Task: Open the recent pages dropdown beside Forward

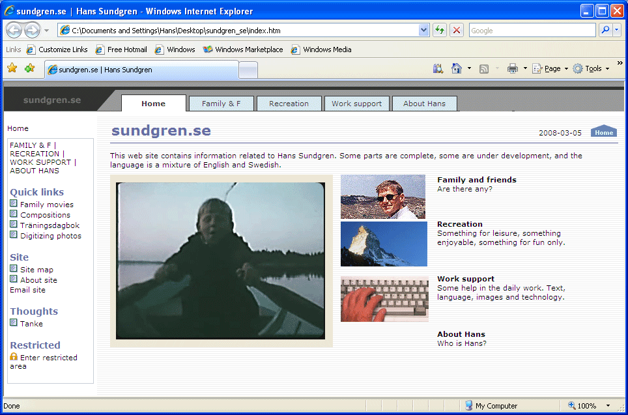Action: click(x=46, y=31)
